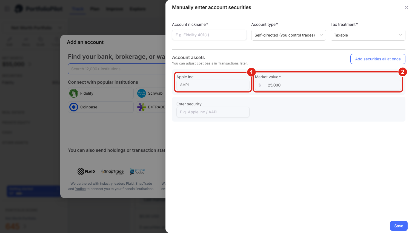Click Add securities all at once
The height and width of the screenshot is (233, 412).
click(378, 59)
